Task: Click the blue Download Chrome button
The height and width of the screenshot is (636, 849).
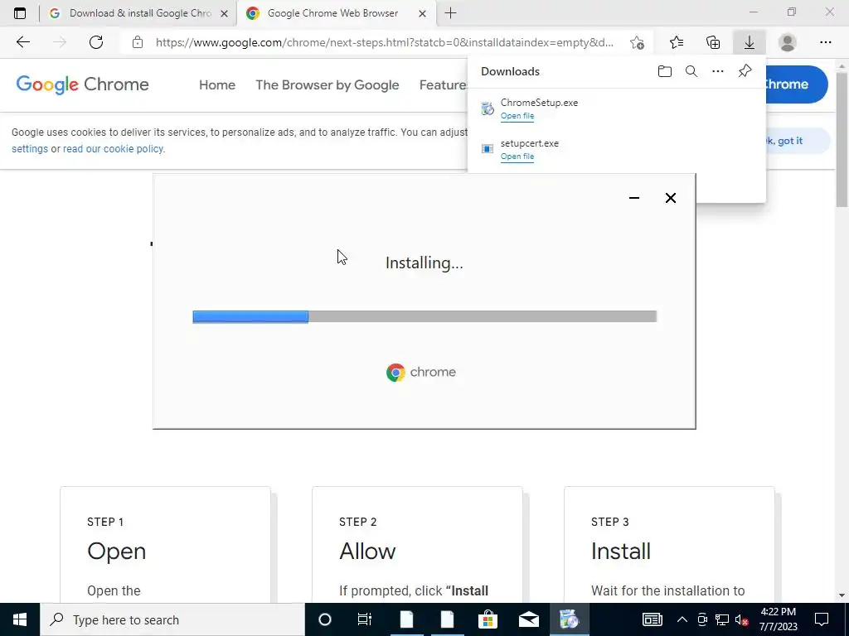Action: (797, 84)
